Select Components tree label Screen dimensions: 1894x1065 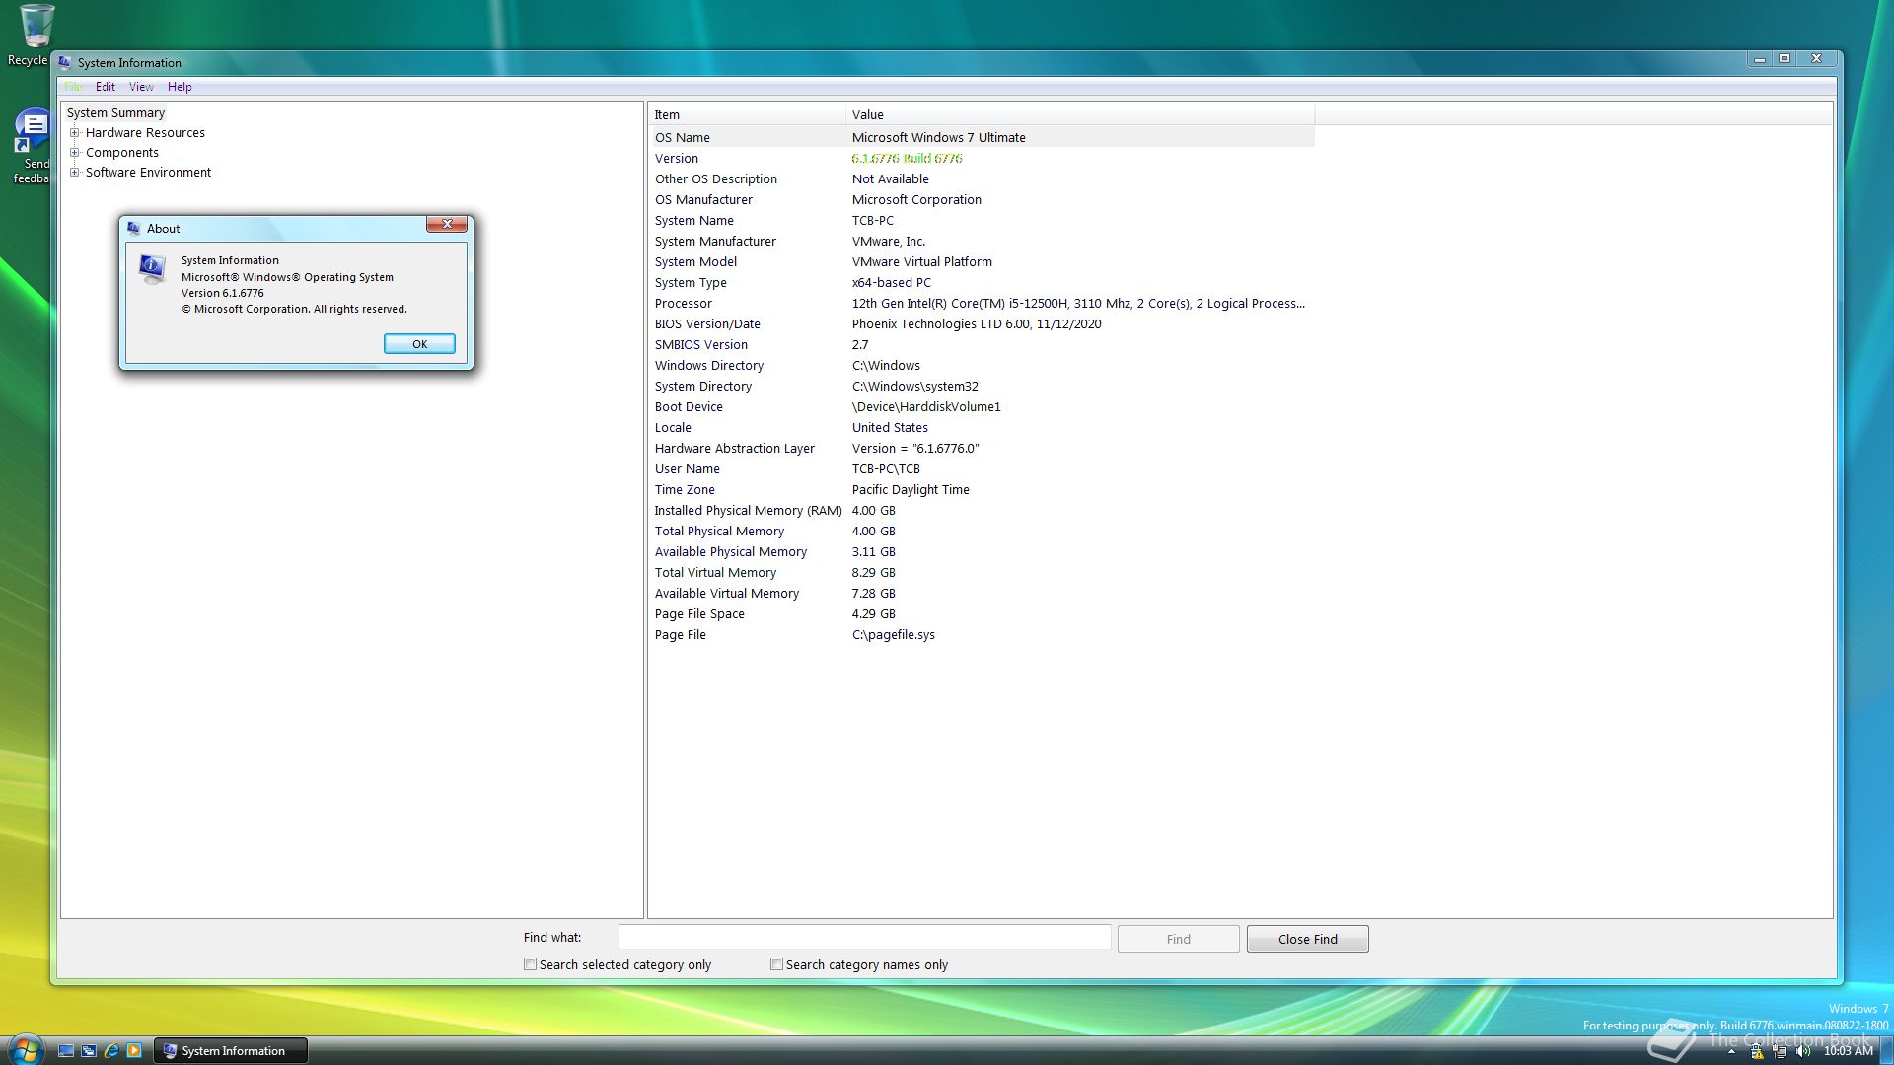pos(122,153)
